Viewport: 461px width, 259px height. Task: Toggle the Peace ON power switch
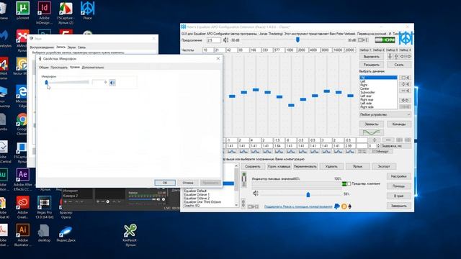pyautogui.click(x=385, y=40)
